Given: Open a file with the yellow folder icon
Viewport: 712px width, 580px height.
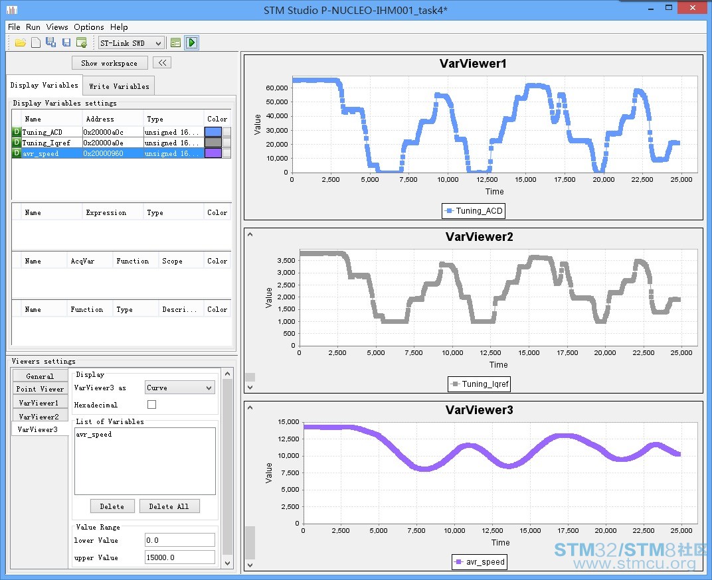Looking at the screenshot, I should click(20, 42).
